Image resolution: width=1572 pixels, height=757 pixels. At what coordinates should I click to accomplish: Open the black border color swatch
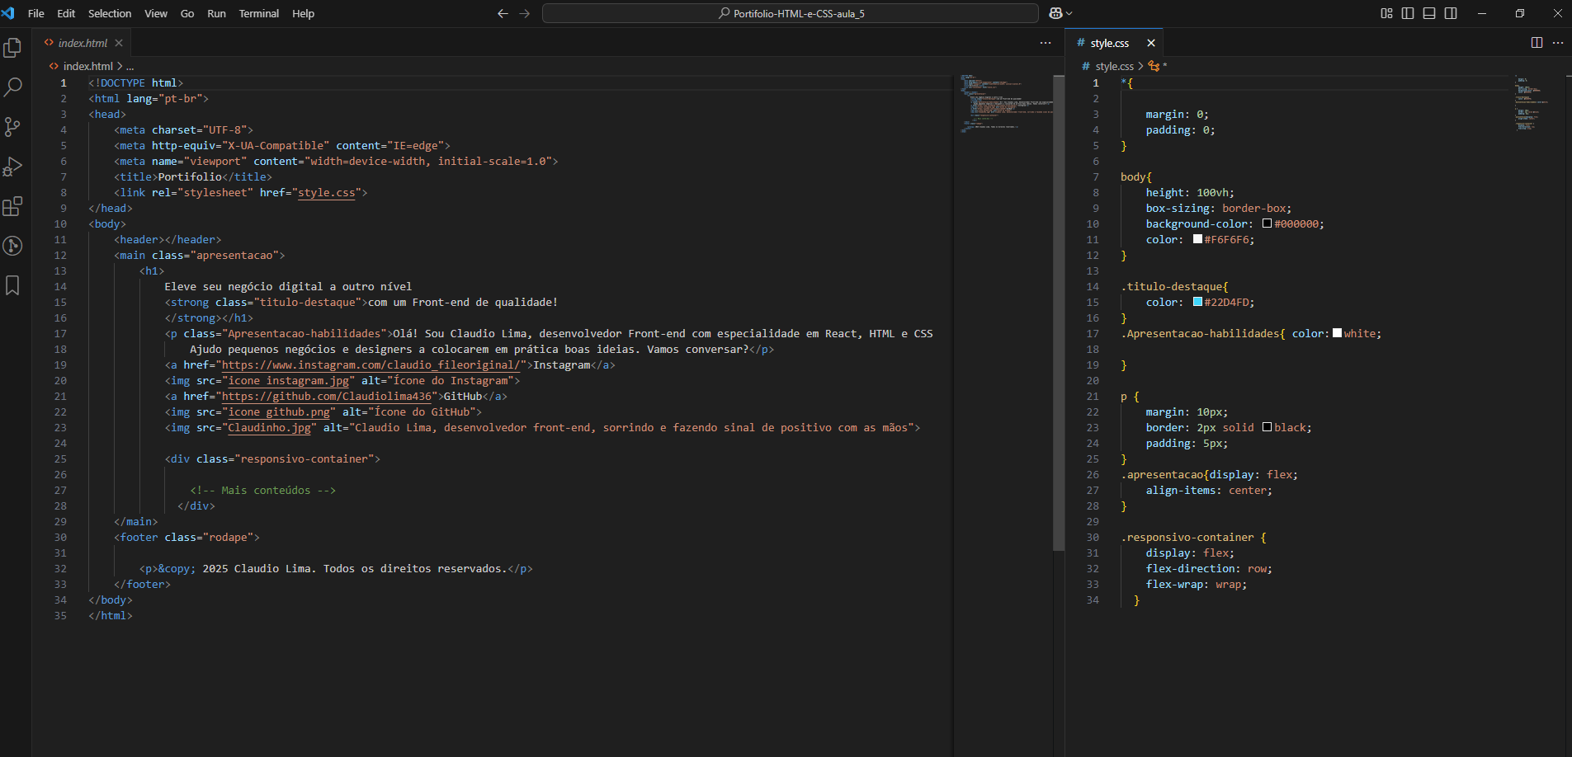(x=1267, y=427)
